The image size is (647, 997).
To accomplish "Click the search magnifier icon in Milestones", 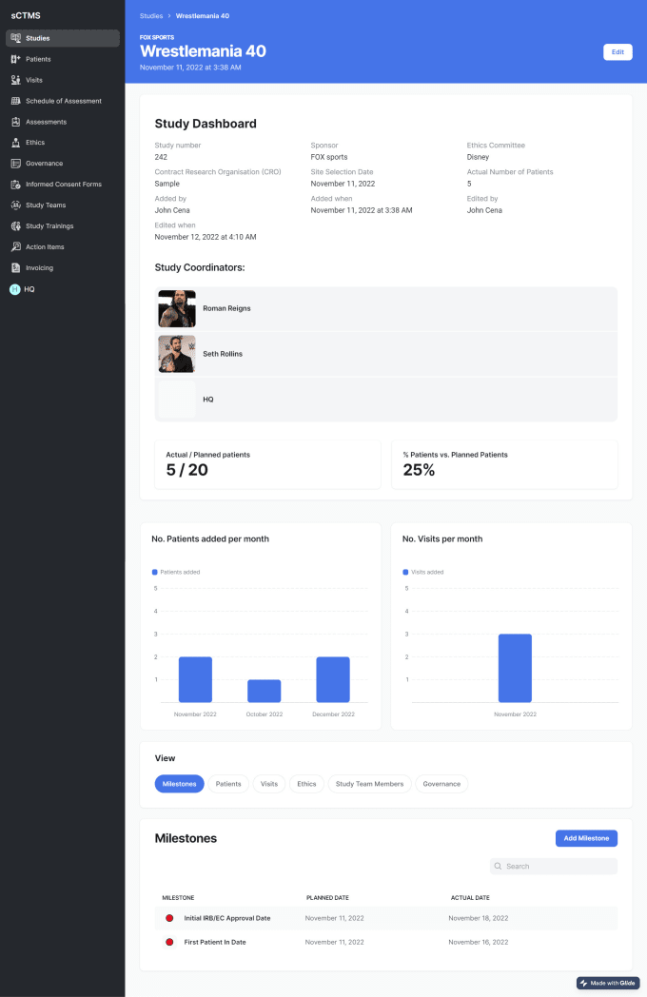I will 499,866.
